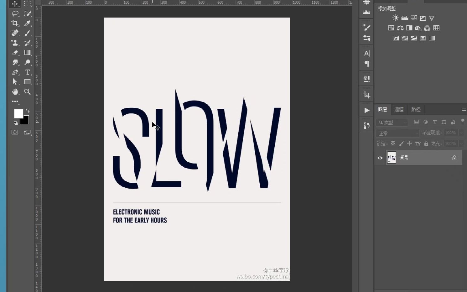Open the Histogram panel icon
This screenshot has height=292, width=467.
pos(366,13)
